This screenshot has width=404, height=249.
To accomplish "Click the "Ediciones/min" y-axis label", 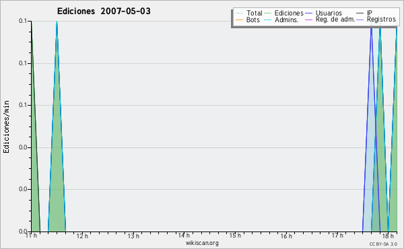I will pos(6,127).
